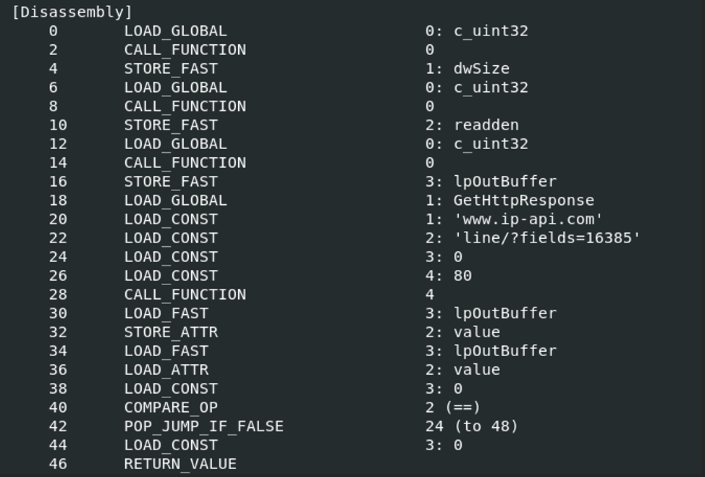This screenshot has width=705, height=477.
Task: Click the 'line/?fields=16385' constant
Action: [x=547, y=238]
